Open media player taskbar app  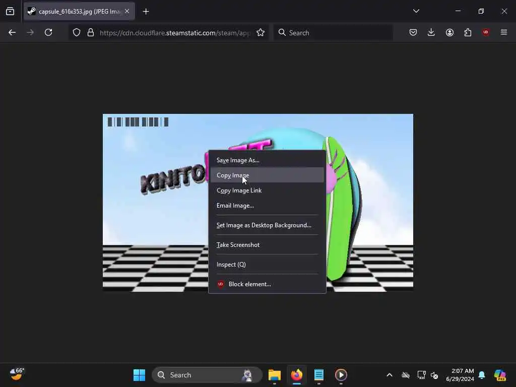[x=341, y=375]
